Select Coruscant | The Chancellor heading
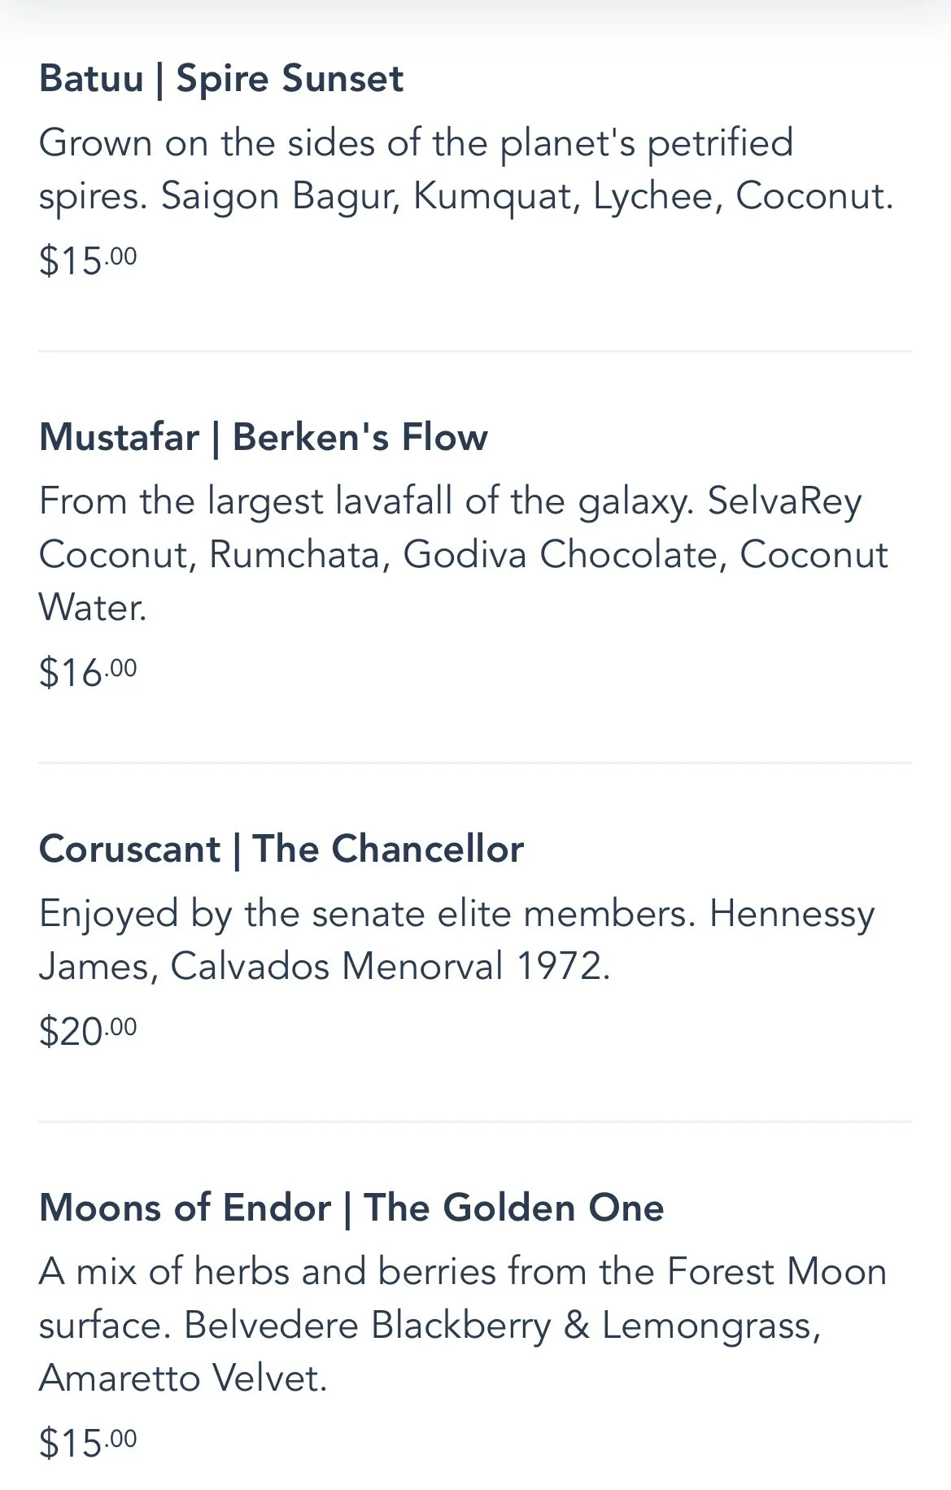Image resolution: width=951 pixels, height=1490 pixels. [x=281, y=849]
